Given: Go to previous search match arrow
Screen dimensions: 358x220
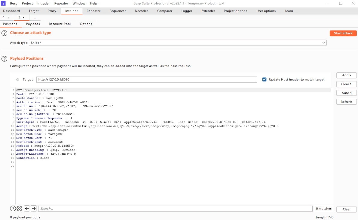Looking at the screenshot, I should [27, 208].
